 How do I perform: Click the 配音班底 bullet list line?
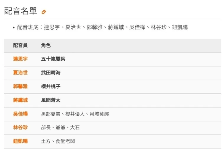coord(102,28)
